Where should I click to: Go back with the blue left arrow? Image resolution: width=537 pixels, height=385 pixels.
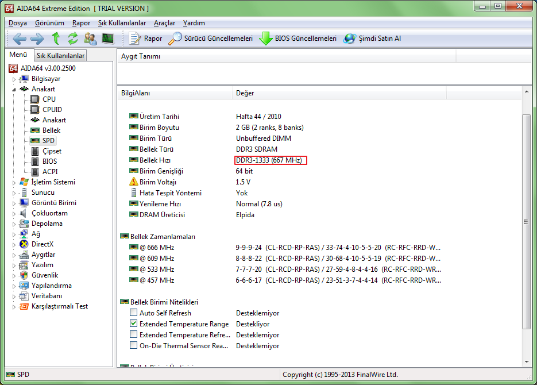pos(19,38)
